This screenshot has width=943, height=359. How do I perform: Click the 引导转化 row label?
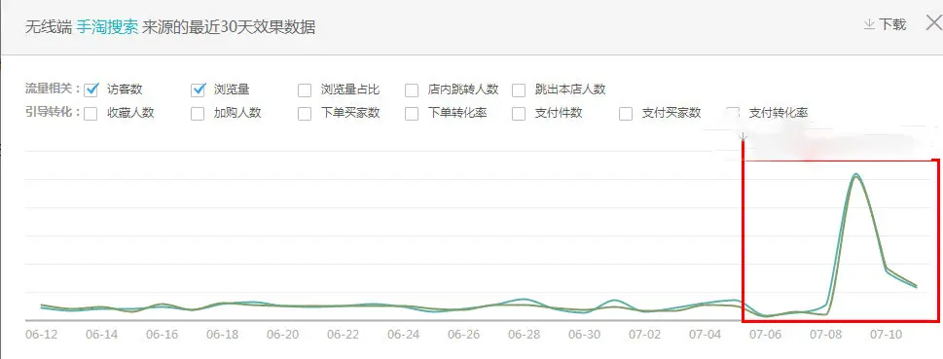[x=53, y=113]
